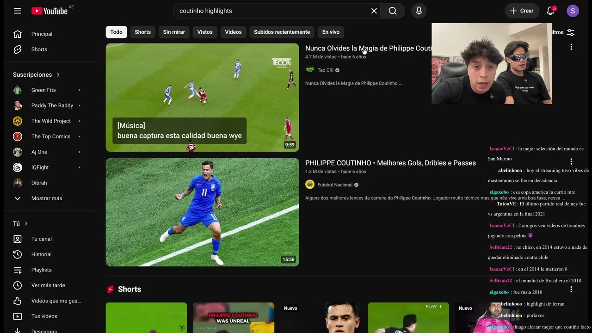Expand the Suscripciones section
Screen dimensions: 592x333
tap(37, 74)
